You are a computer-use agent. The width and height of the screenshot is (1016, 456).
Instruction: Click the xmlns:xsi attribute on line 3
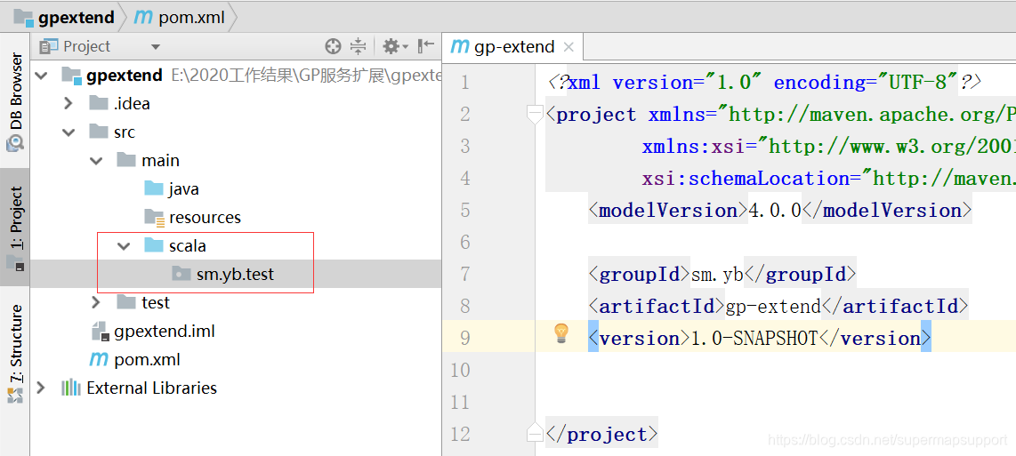pos(829,147)
